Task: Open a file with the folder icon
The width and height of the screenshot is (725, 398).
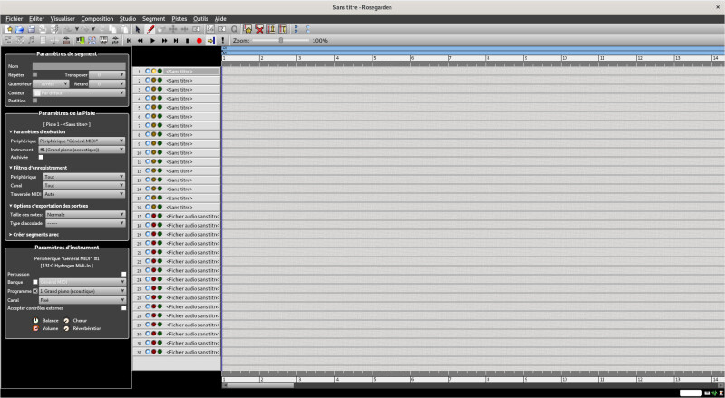Action: [20, 29]
